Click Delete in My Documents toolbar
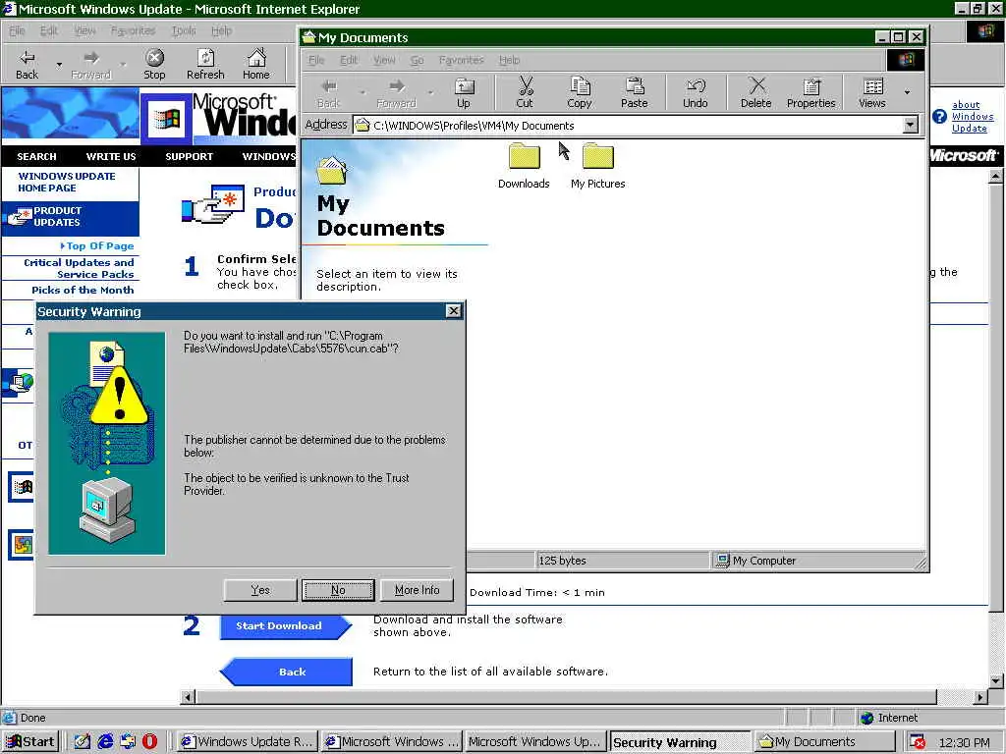 755,93
